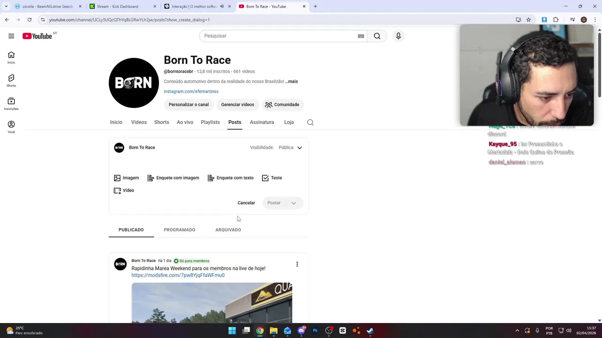Screen dimensions: 602x338
Task: Open Steam from the taskbar
Action: pos(370,330)
